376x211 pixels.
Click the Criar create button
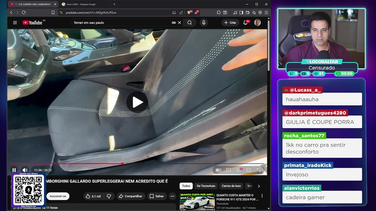[x=230, y=23]
